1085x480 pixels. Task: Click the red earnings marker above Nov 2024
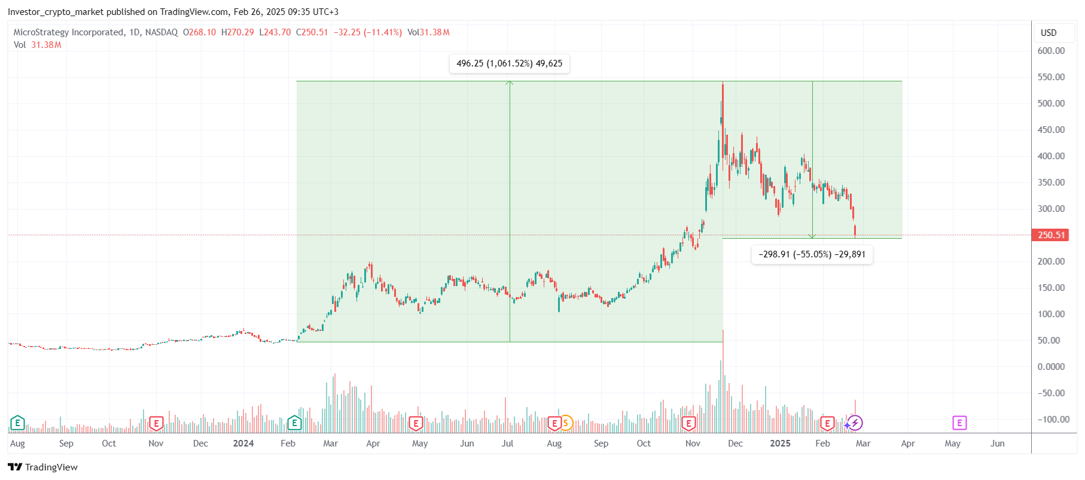pyautogui.click(x=688, y=424)
